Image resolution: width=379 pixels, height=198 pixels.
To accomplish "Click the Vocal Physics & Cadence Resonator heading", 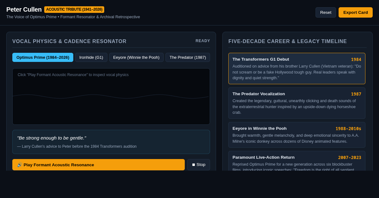I will [x=69, y=41].
